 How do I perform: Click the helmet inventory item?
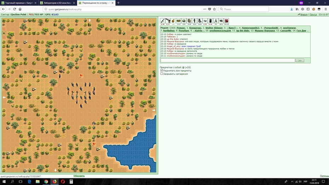coord(184,21)
